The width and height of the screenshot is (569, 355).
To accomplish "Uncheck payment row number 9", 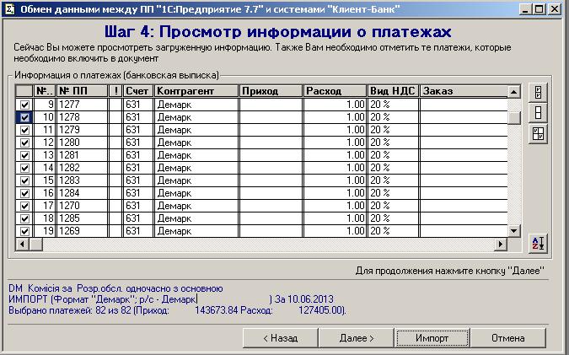I will point(24,105).
